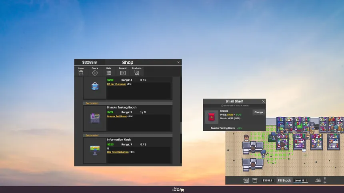Open the Expand shop category
The image size is (344, 193).
[x=123, y=71]
